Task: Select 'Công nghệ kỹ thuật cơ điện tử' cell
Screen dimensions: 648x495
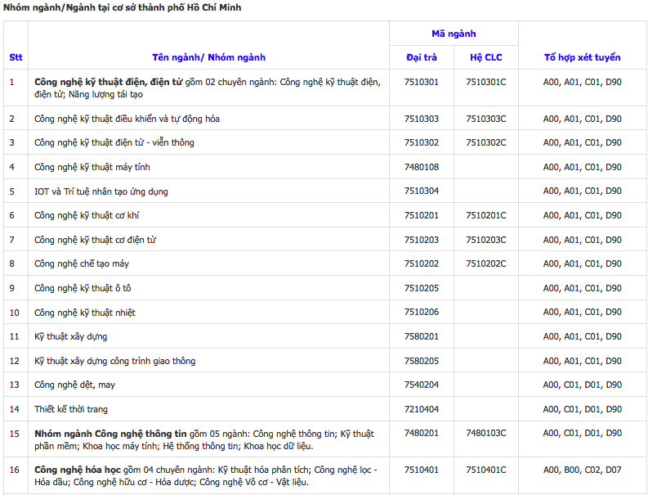Action: point(95,240)
